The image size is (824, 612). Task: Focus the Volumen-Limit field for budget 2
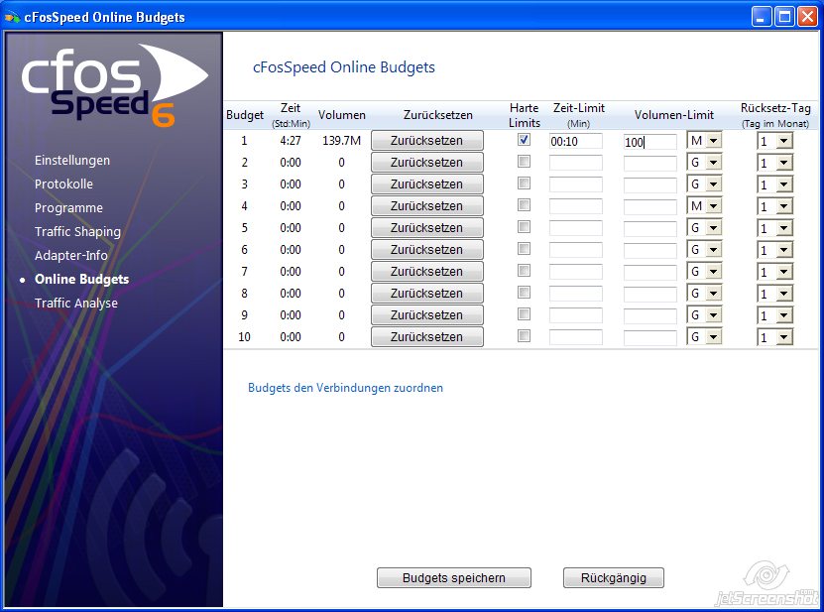[x=650, y=164]
